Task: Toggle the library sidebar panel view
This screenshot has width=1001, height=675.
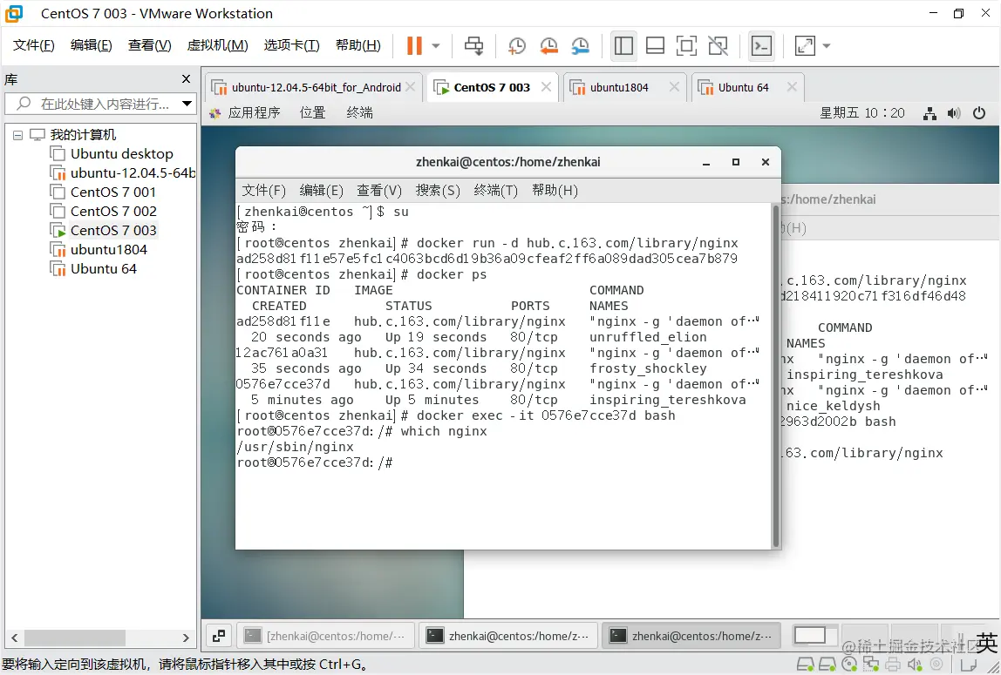Action: point(623,45)
